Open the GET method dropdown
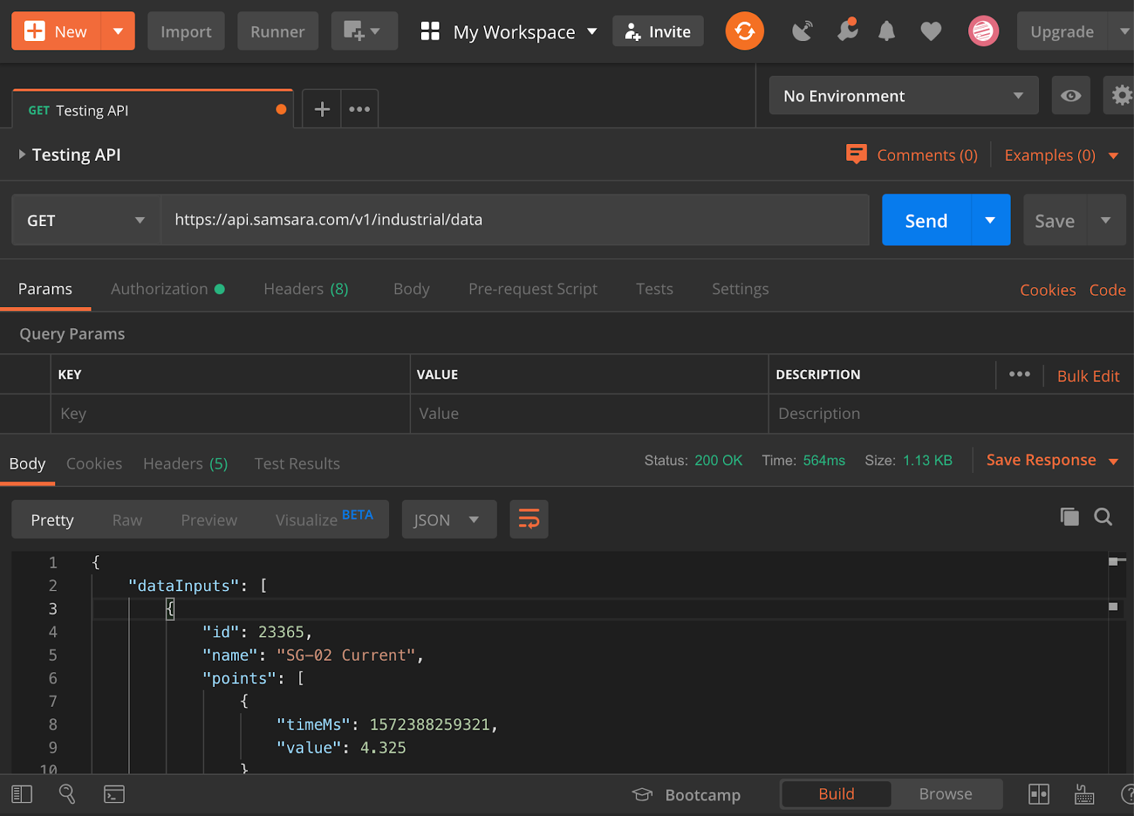The image size is (1134, 816). pyautogui.click(x=86, y=220)
